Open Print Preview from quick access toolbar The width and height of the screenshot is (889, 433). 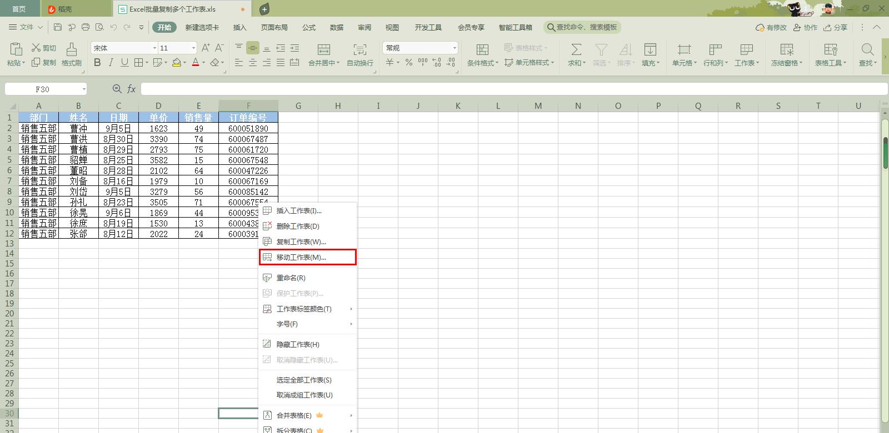[x=99, y=27]
